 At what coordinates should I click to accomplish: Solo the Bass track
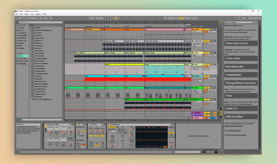(x=212, y=64)
